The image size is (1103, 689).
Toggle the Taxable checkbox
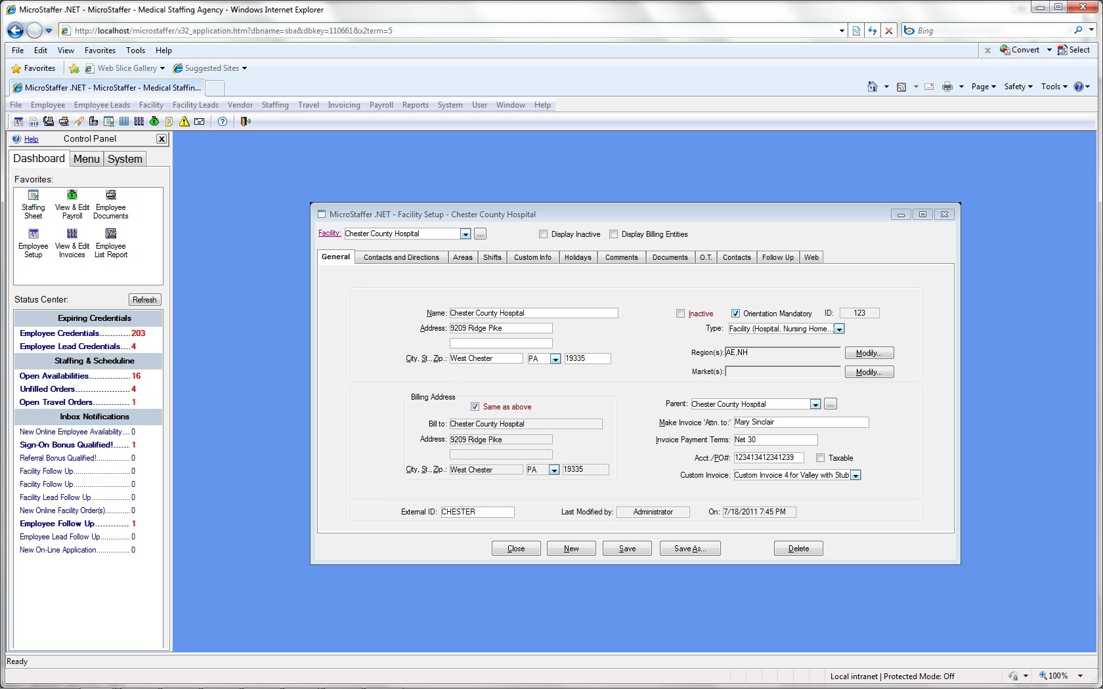(x=820, y=458)
